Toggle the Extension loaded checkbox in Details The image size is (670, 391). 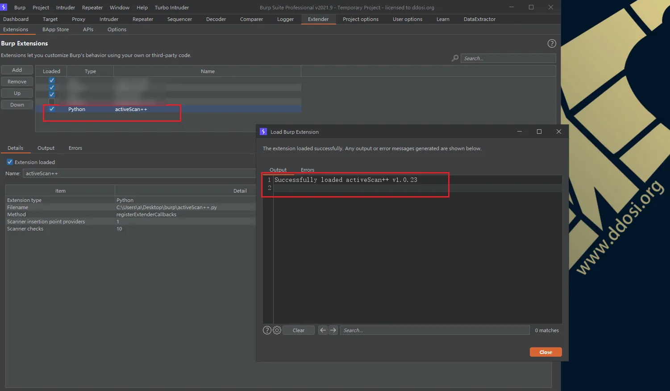point(10,162)
